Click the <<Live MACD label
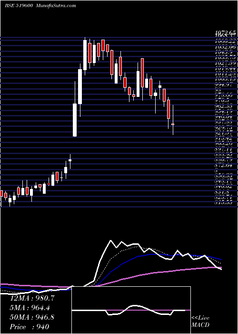The height and width of the screenshot is (334, 238). (x=200, y=322)
